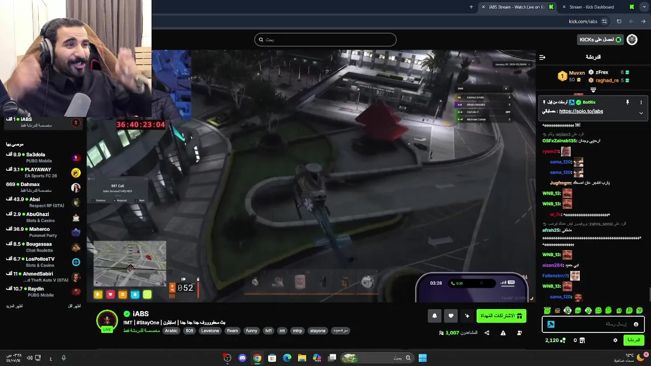
Task: Click the sparkle icon beside gift subs
Action: (x=467, y=316)
